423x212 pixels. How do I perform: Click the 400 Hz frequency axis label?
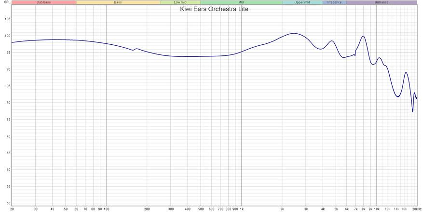click(x=188, y=209)
